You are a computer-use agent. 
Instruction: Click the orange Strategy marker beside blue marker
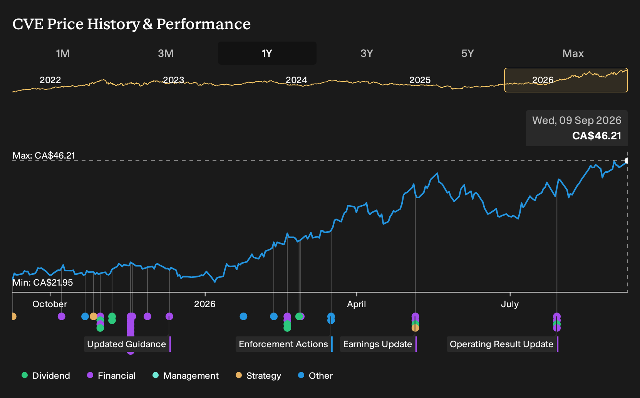tap(94, 316)
